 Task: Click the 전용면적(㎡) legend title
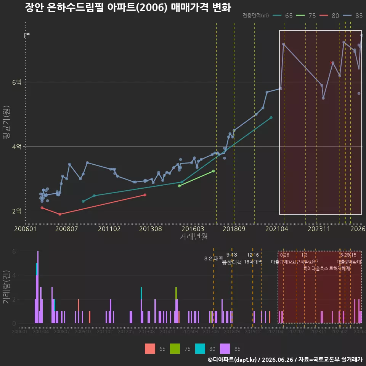click(x=256, y=16)
